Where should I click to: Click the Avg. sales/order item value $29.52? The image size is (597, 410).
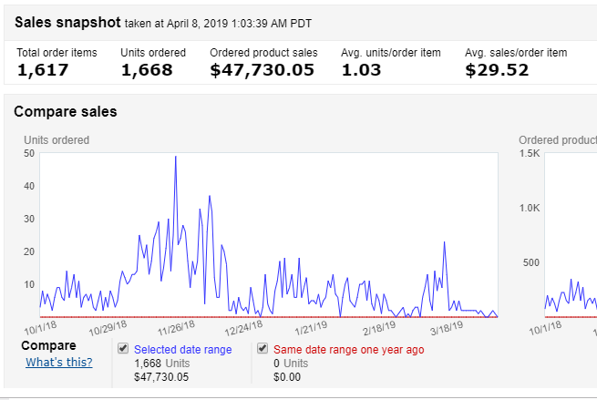tap(497, 69)
